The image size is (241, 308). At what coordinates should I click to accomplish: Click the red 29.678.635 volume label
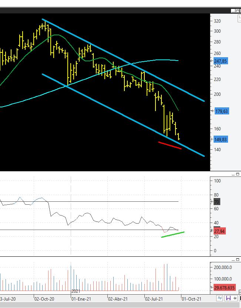(224, 288)
